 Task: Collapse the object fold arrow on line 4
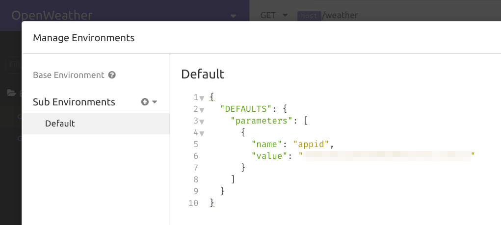pyautogui.click(x=202, y=133)
